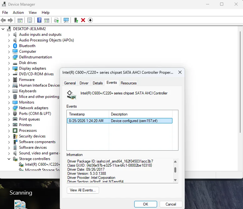Select the Printers tree item
The image size is (243, 209).
(25, 125)
